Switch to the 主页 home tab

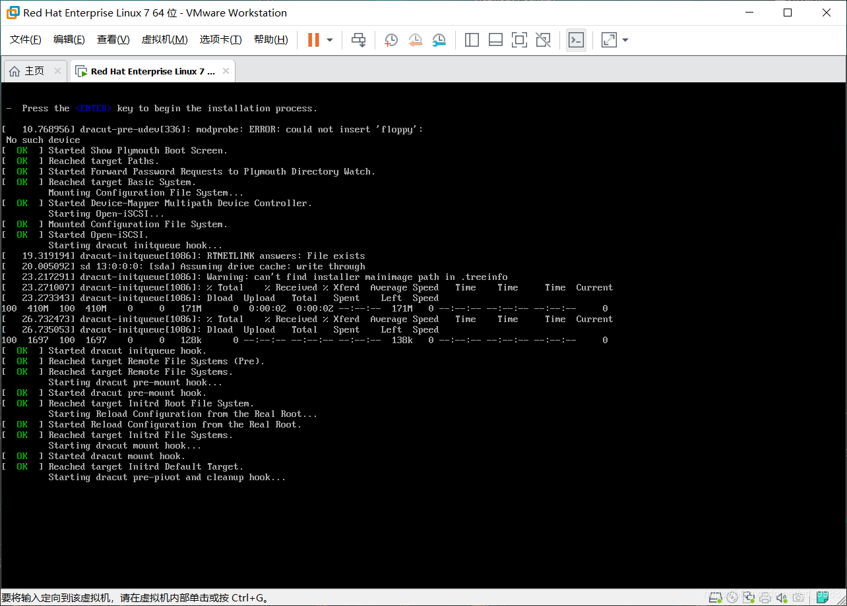(34, 71)
